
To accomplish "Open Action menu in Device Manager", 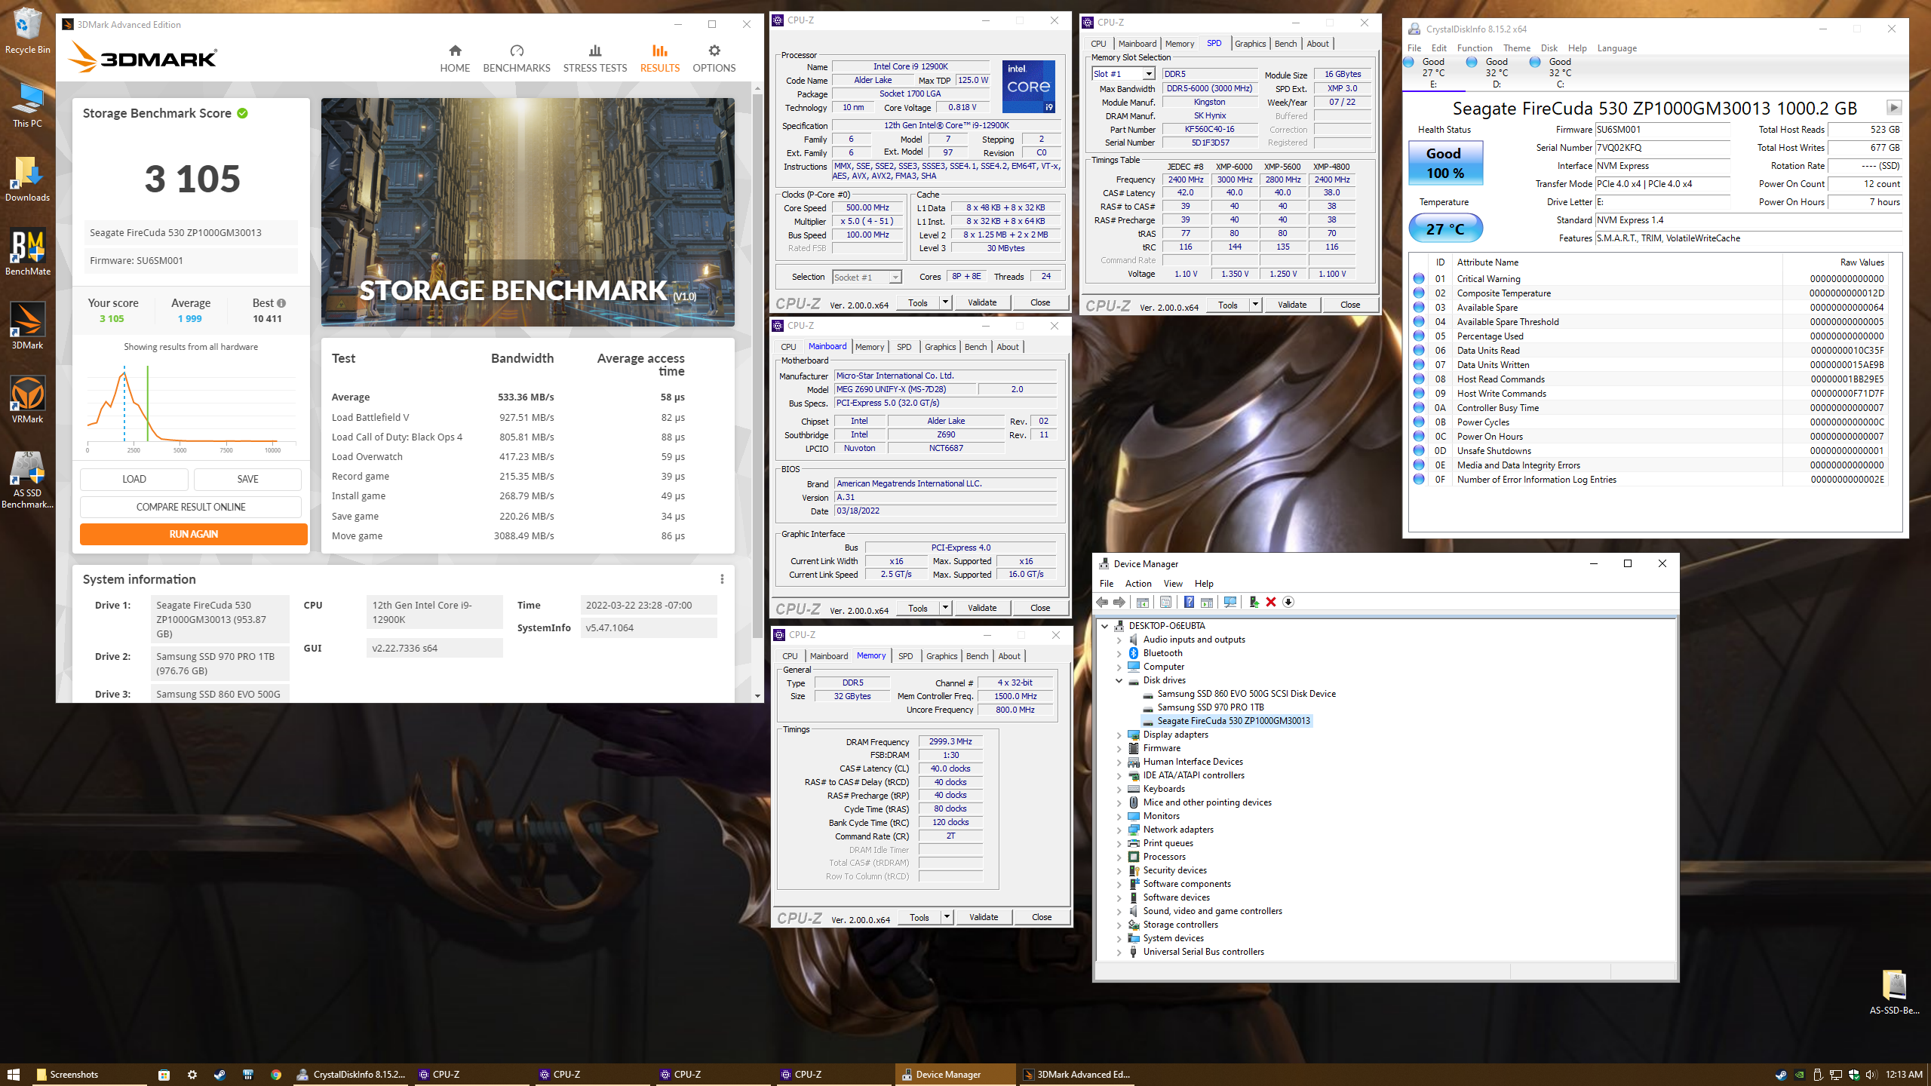I will click(x=1138, y=584).
